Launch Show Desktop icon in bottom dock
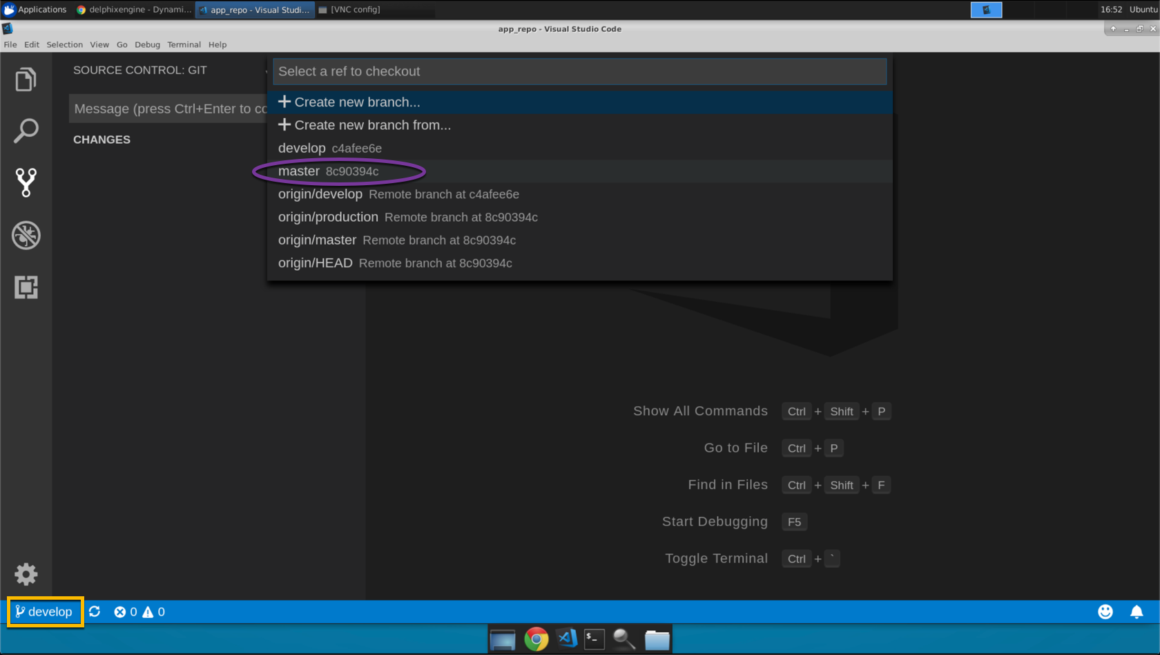Viewport: 1160px width, 655px height. [x=502, y=640]
